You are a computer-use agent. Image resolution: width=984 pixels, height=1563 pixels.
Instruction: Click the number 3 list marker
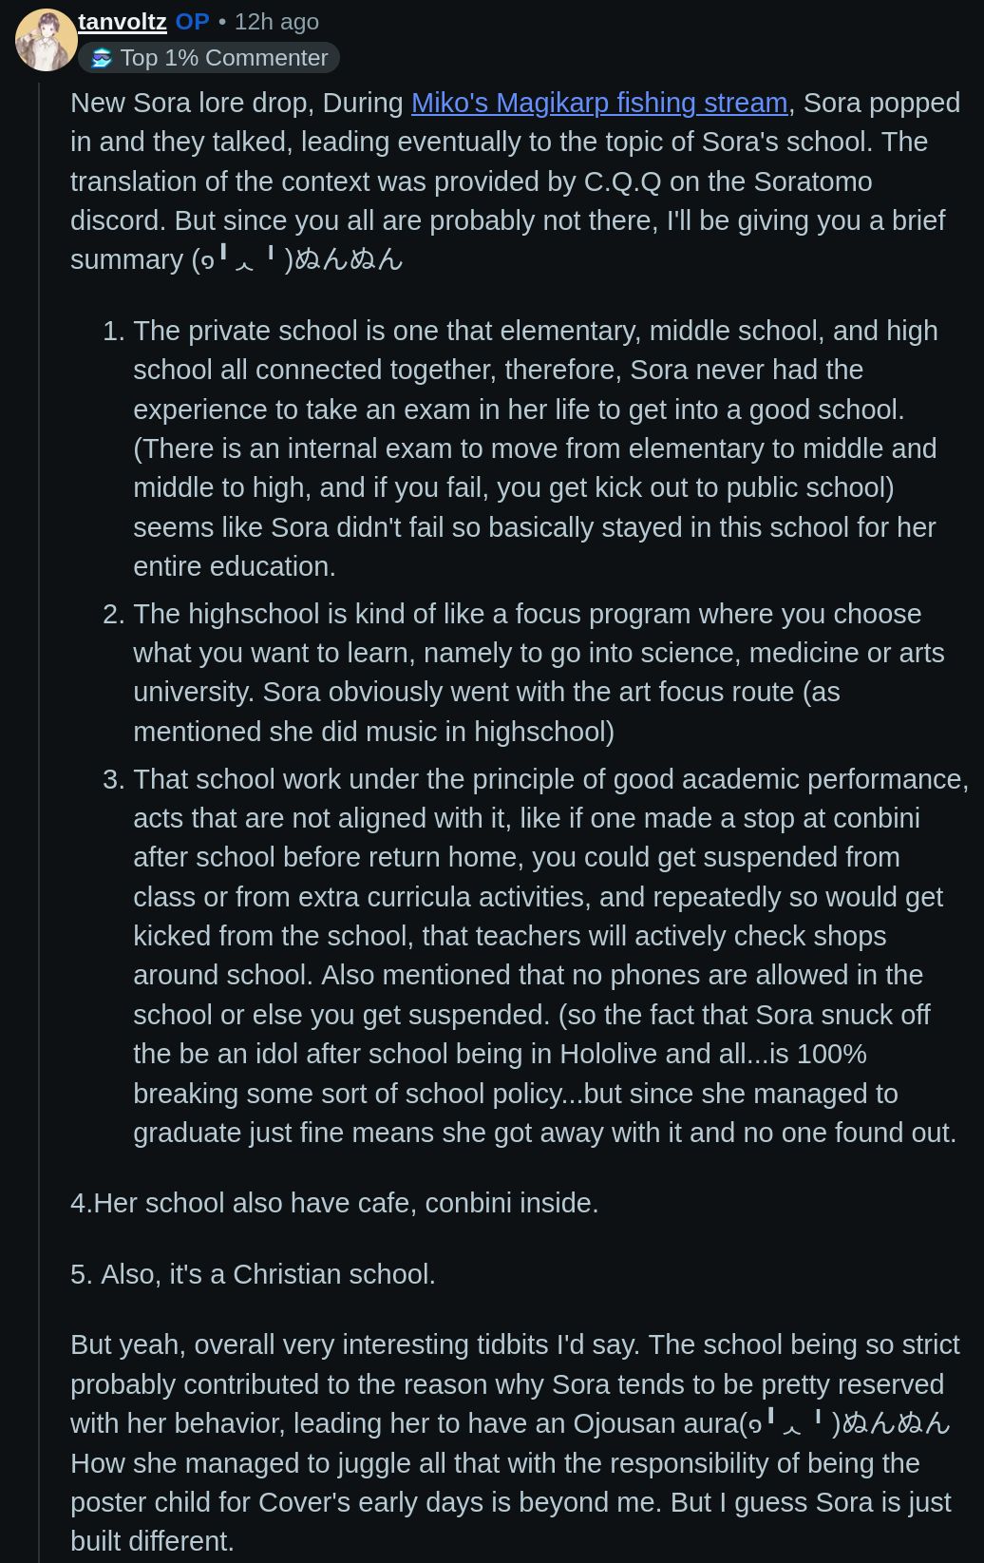[113, 780]
